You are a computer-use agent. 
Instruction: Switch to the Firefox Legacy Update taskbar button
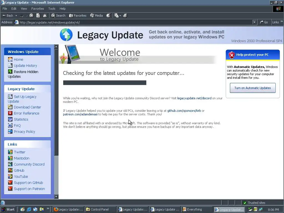point(69,209)
